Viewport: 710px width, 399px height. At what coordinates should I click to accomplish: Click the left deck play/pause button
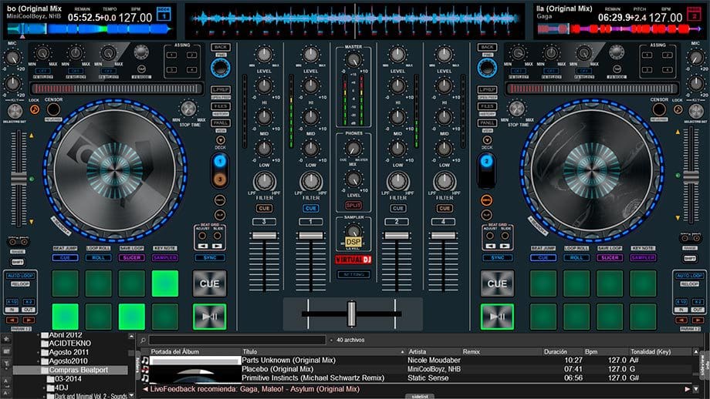point(209,317)
